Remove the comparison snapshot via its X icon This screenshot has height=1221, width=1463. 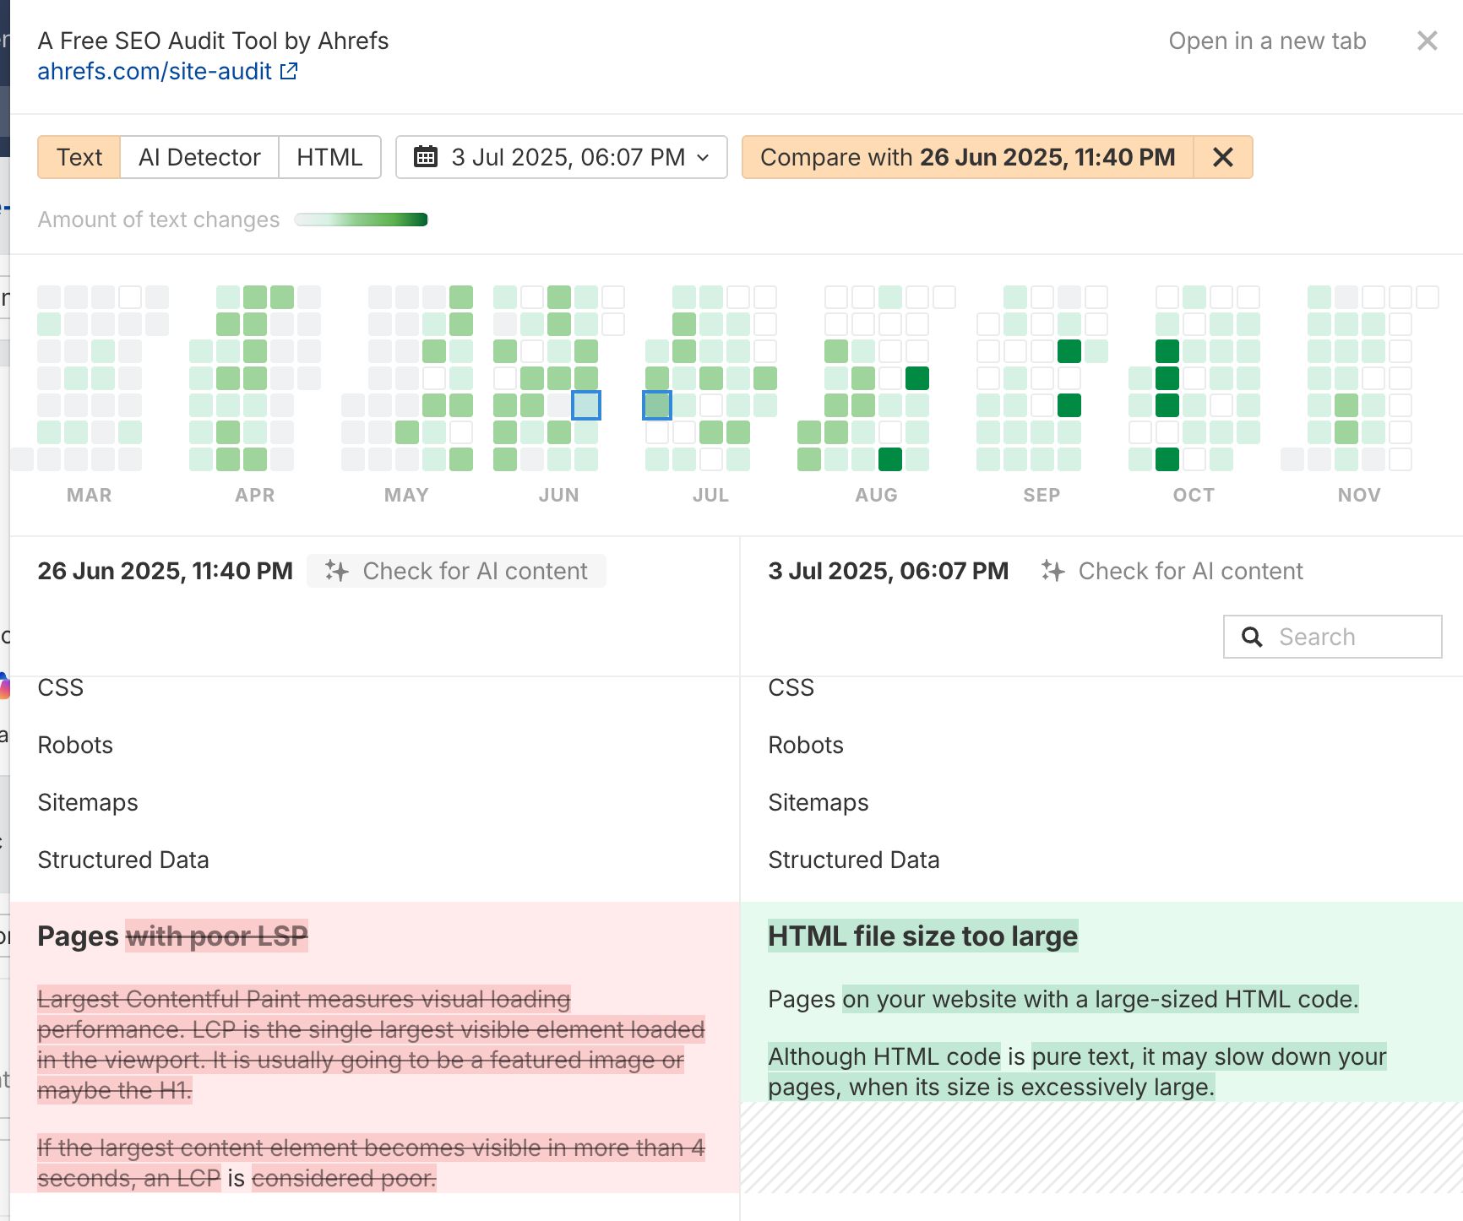pyautogui.click(x=1222, y=157)
